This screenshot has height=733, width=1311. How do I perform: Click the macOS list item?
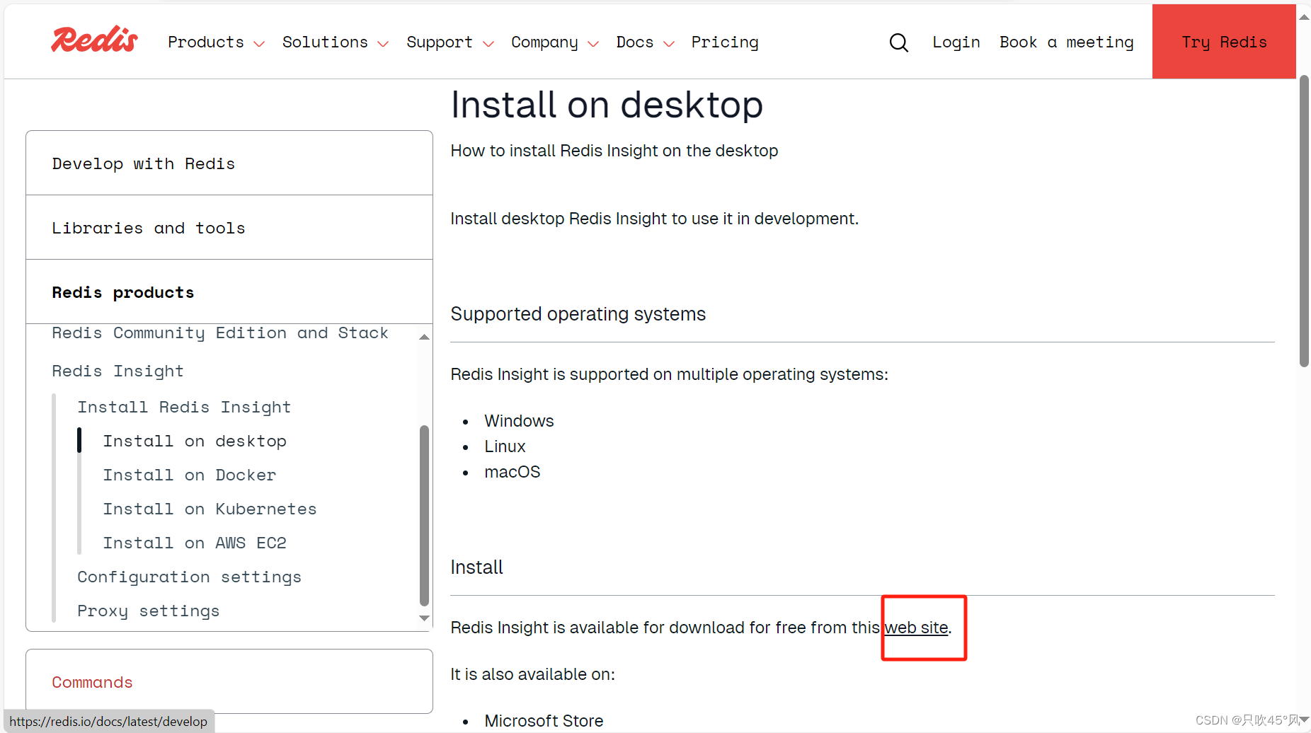click(x=512, y=472)
